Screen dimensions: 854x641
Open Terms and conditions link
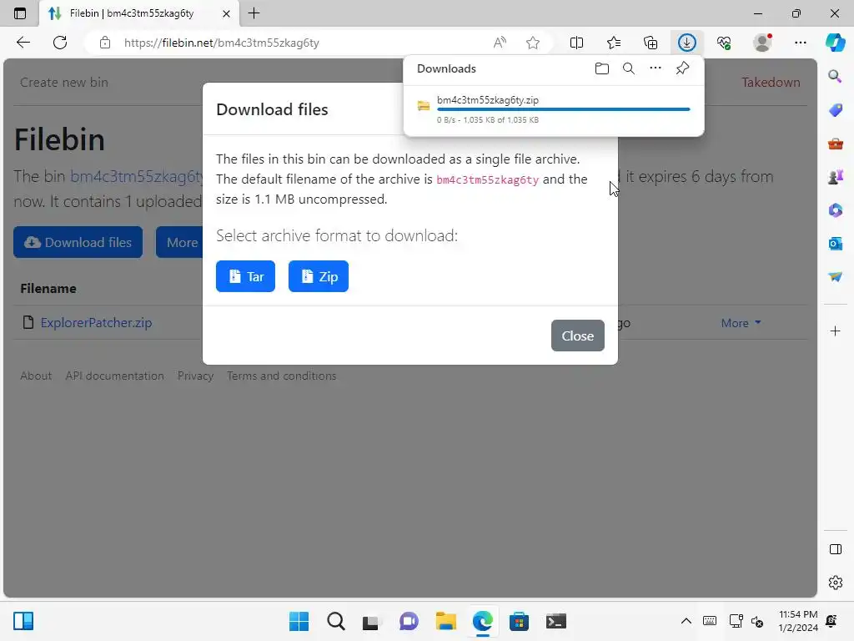pos(282,376)
